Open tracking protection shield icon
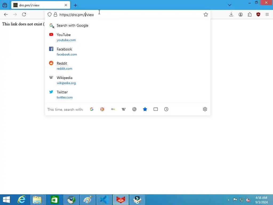This screenshot has height=205, width=273. (x=50, y=14)
